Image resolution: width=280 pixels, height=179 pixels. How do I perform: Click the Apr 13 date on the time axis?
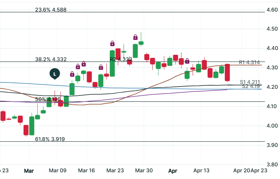201,170
